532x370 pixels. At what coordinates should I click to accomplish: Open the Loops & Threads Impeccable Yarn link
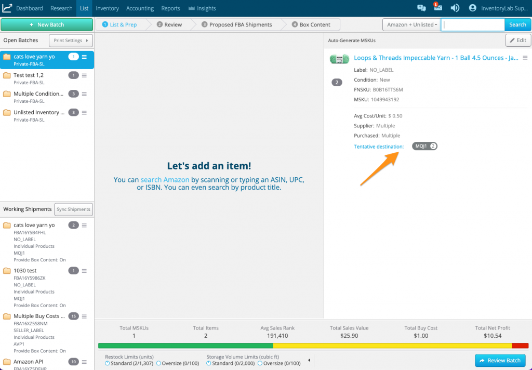coord(436,58)
